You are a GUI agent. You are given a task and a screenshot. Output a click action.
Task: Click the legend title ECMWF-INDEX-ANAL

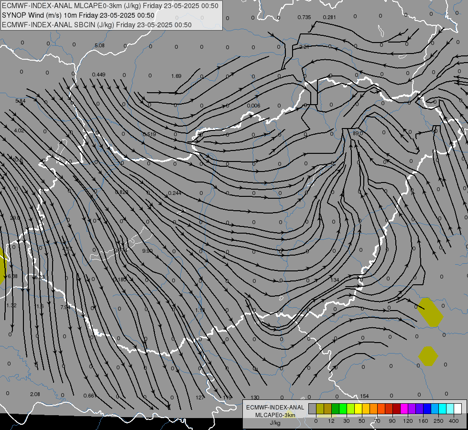click(x=275, y=408)
